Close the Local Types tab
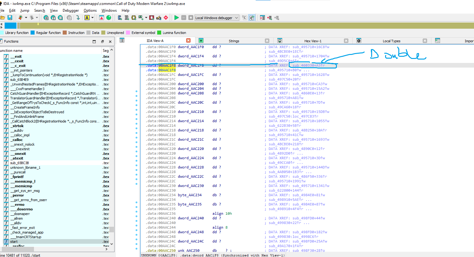 [425, 41]
